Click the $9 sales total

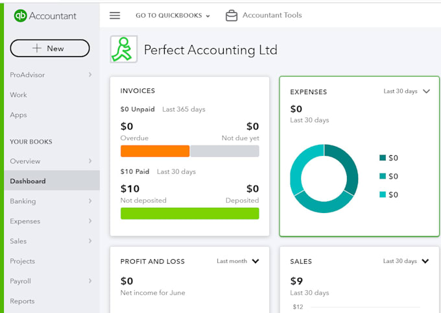[x=296, y=281]
